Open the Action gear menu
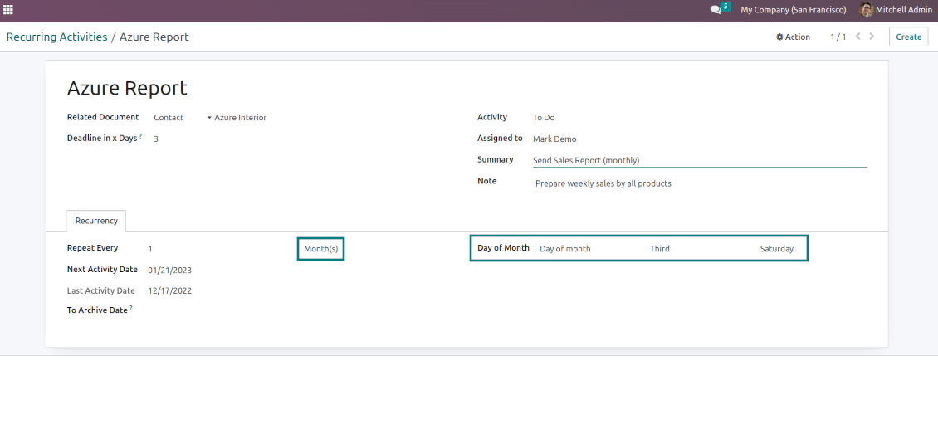Viewport: 938px width, 429px height. [x=793, y=37]
